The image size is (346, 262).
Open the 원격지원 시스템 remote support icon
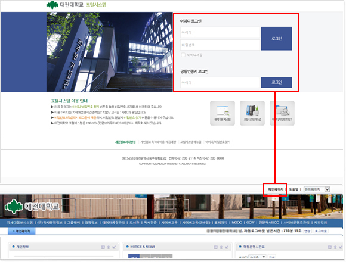pos(223,113)
